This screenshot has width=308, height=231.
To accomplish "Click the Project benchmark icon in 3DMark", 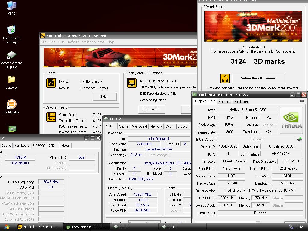I will [x=51, y=83].
